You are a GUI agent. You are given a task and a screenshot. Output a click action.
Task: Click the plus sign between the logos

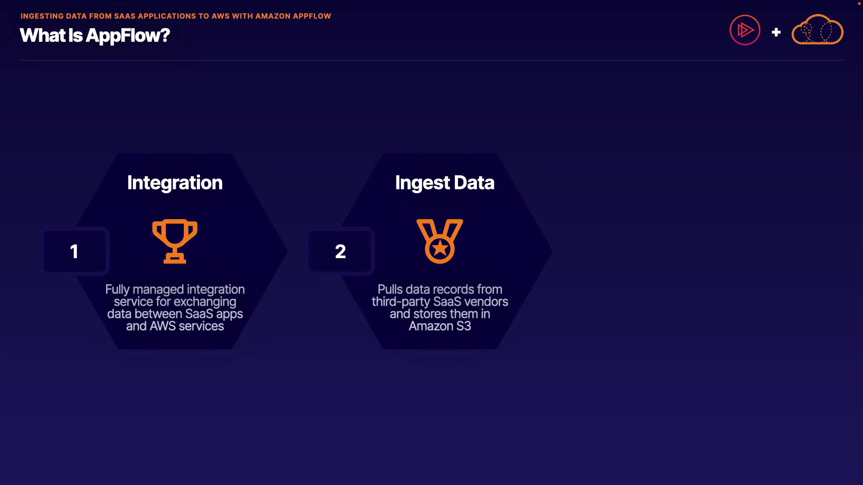776,32
